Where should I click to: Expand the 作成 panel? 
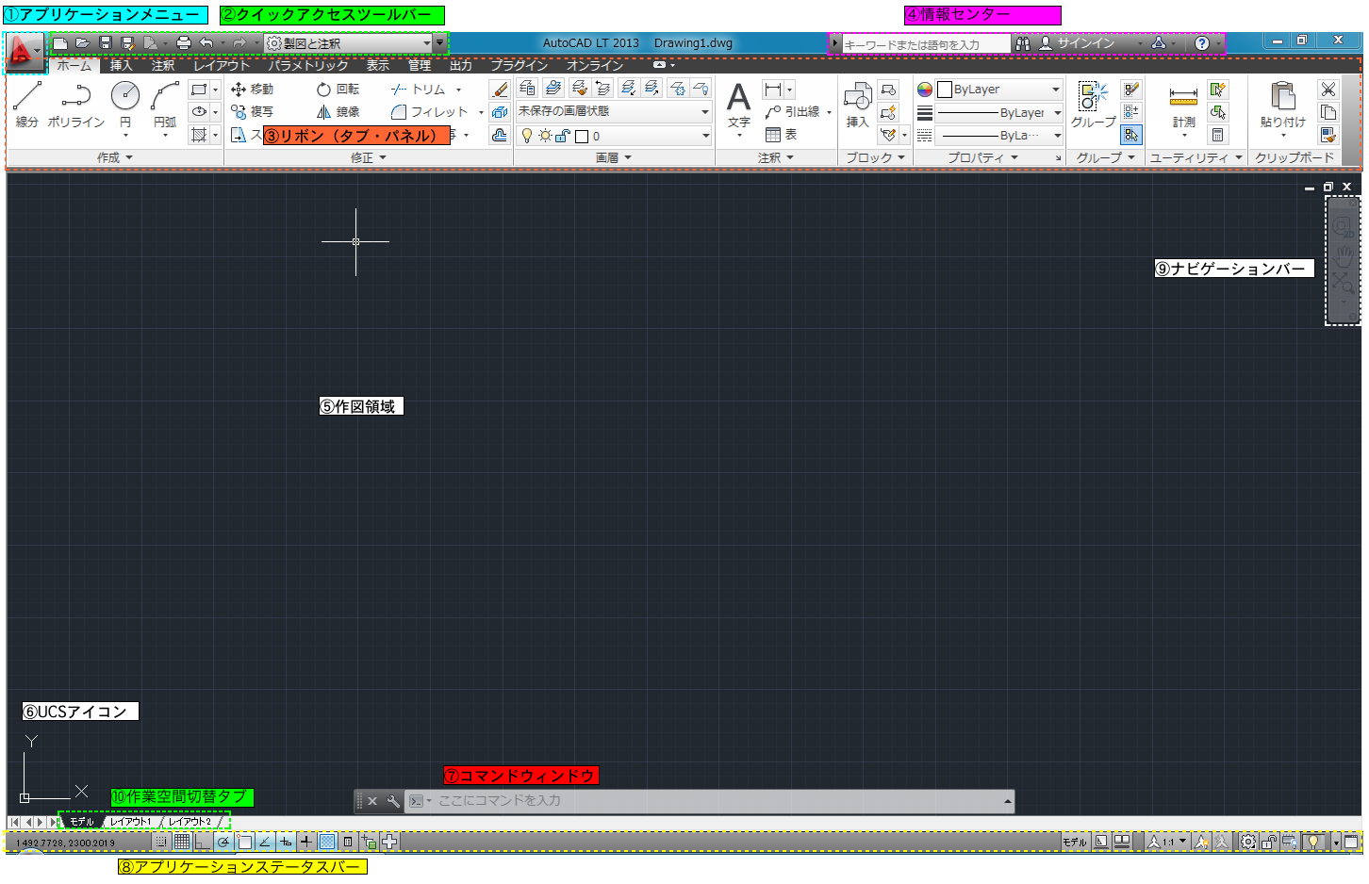pos(115,158)
